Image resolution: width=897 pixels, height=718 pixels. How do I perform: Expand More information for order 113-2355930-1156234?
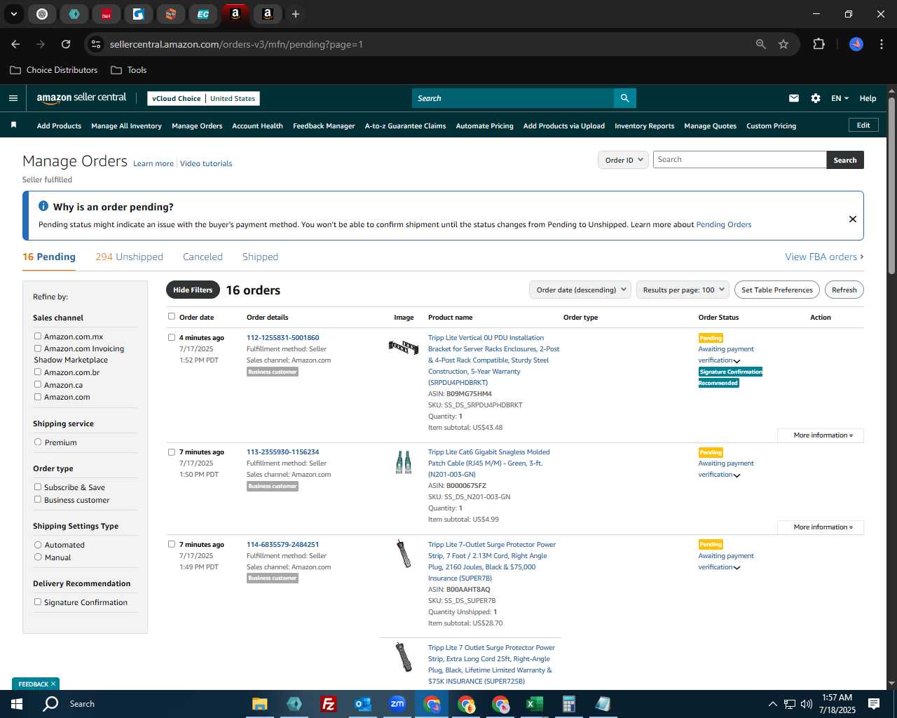821,527
